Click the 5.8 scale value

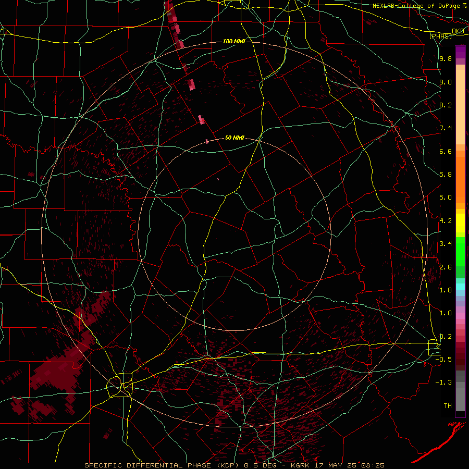tap(446, 174)
